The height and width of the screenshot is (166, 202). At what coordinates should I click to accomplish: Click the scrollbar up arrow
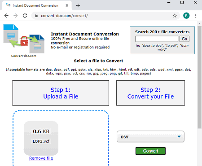coord(199,24)
